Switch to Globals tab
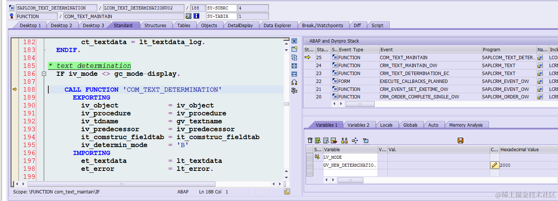The height and width of the screenshot is (201, 558). pos(410,125)
